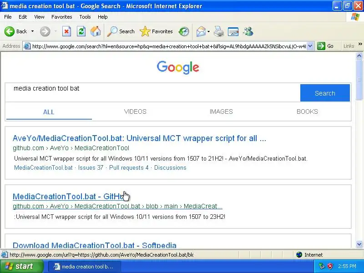Click the green hardware tray icon
This screenshot has height=273, width=364.
point(322,266)
